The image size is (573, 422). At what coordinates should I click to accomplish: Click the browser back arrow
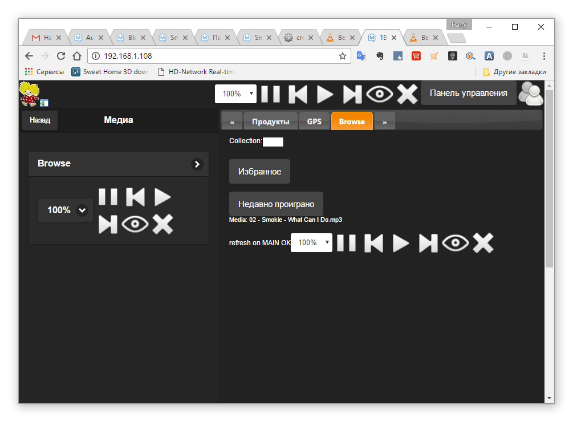pyautogui.click(x=29, y=56)
